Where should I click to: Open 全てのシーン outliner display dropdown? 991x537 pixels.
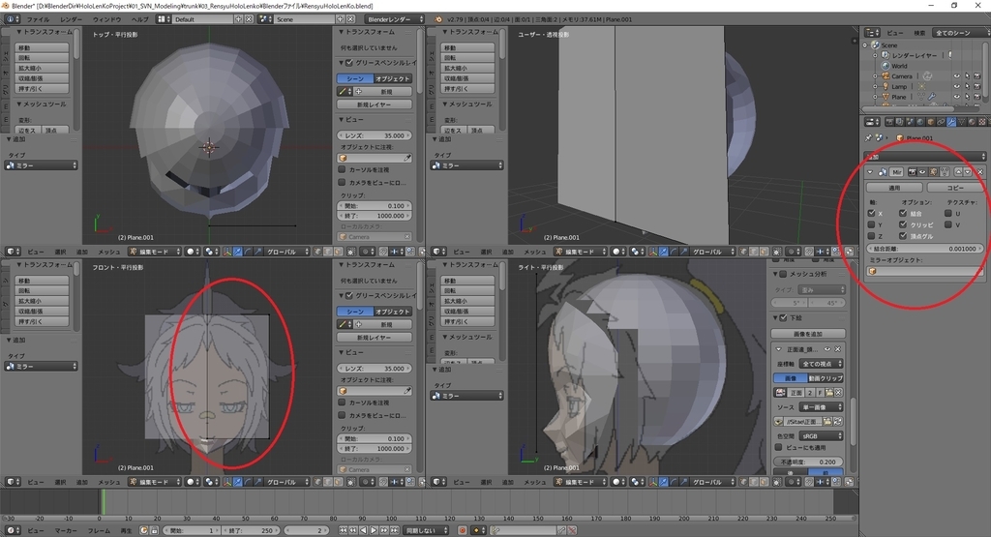pos(960,32)
